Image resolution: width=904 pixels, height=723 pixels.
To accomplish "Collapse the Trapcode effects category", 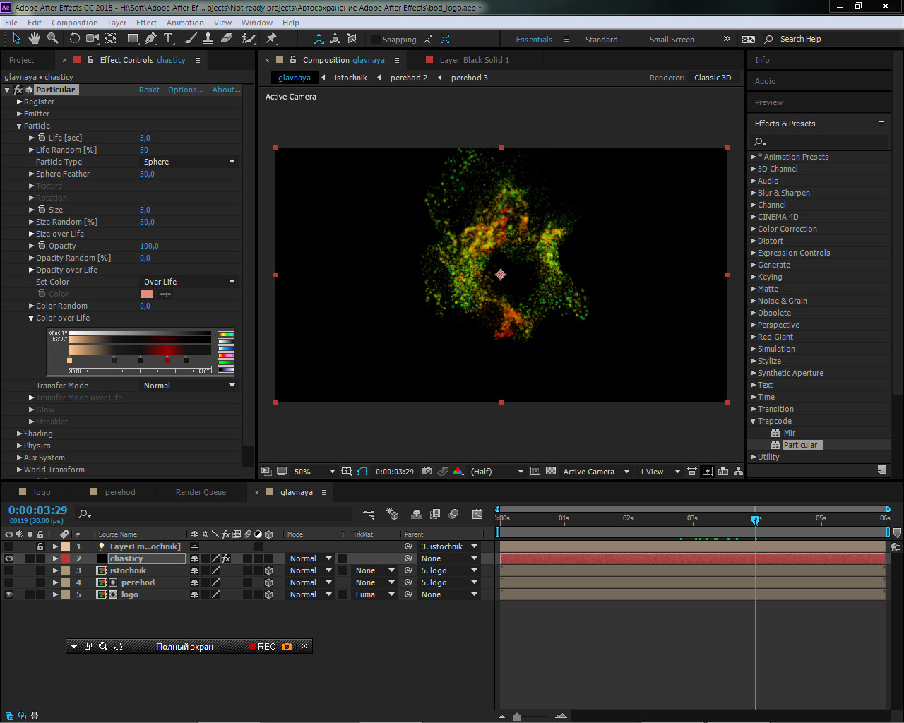I will pyautogui.click(x=753, y=421).
